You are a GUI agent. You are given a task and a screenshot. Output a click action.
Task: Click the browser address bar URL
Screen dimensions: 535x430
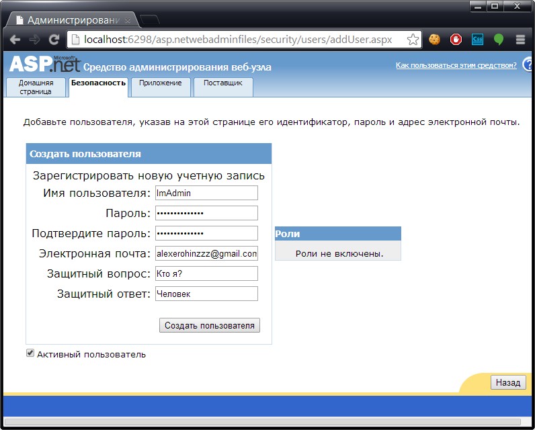pos(238,40)
